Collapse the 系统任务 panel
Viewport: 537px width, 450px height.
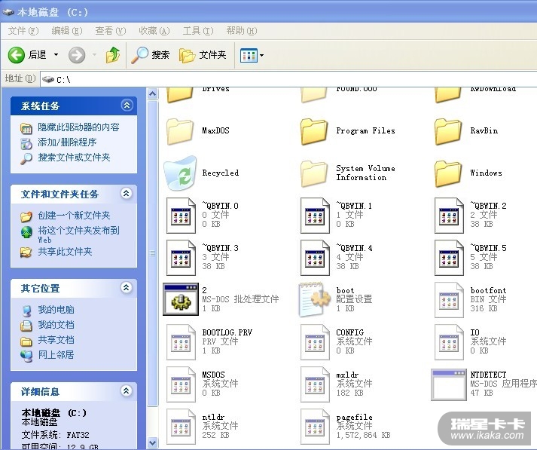click(x=127, y=106)
